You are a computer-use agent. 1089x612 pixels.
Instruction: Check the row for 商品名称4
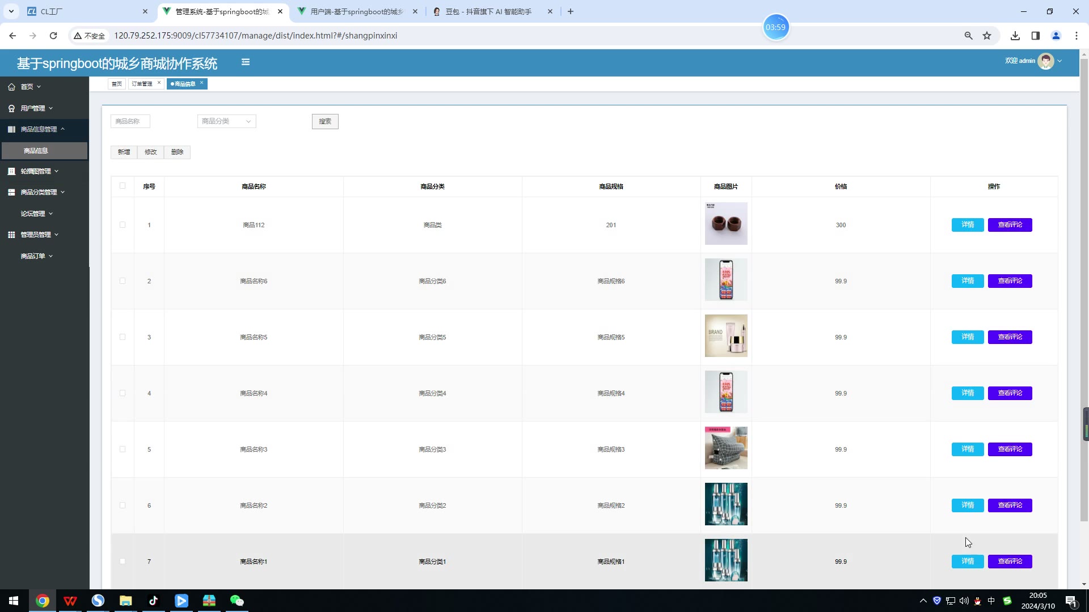pyautogui.click(x=123, y=393)
